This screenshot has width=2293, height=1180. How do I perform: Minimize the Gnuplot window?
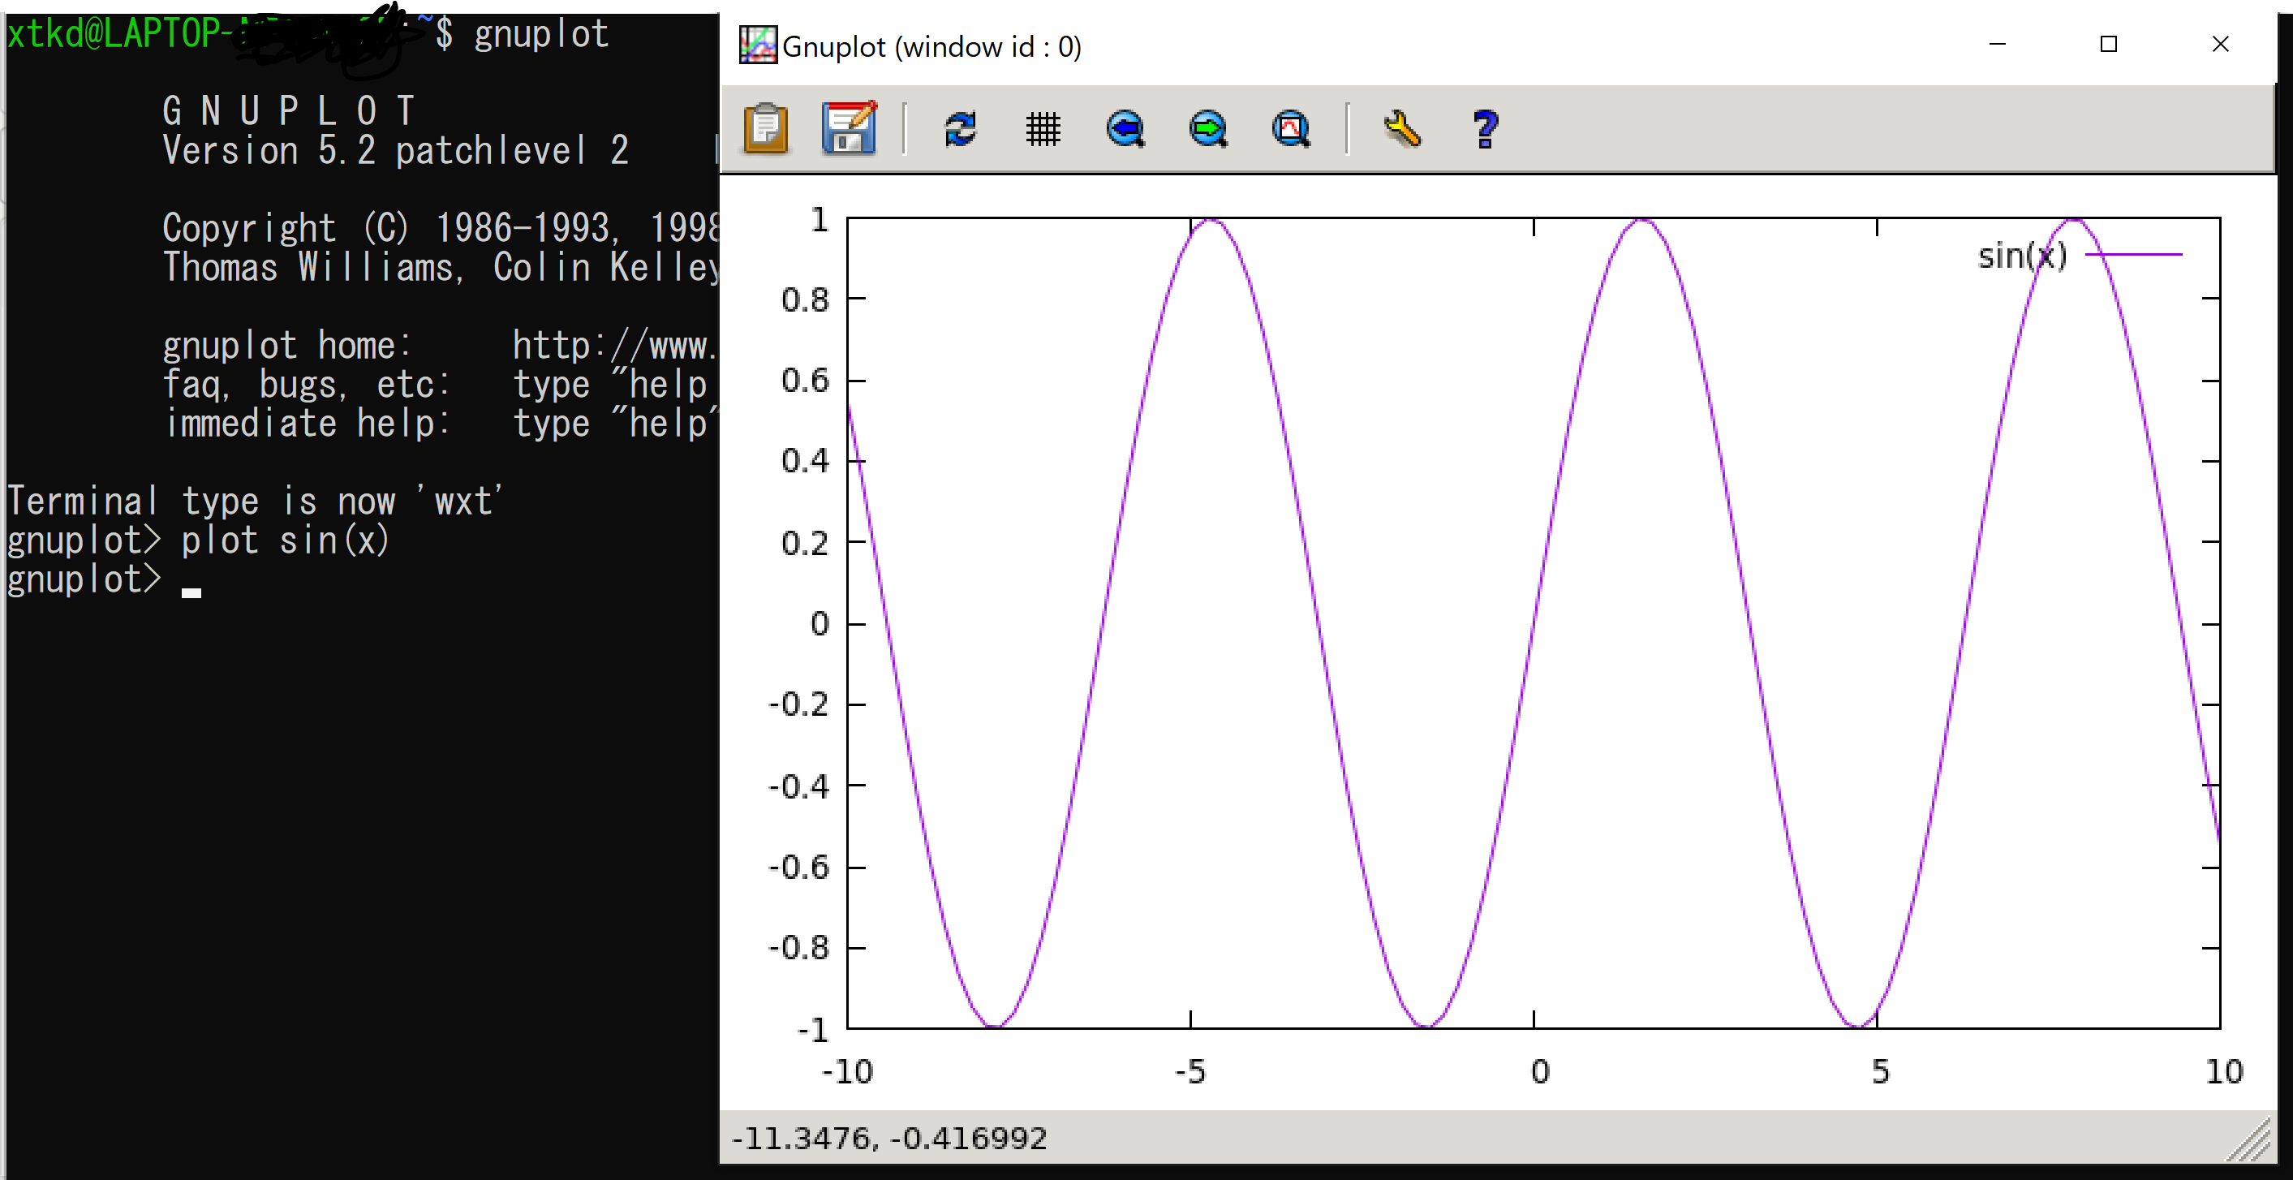pos(1997,45)
